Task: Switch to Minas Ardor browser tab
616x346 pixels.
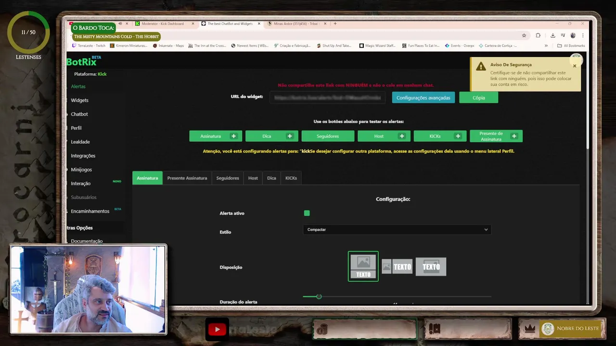Action: [x=296, y=24]
